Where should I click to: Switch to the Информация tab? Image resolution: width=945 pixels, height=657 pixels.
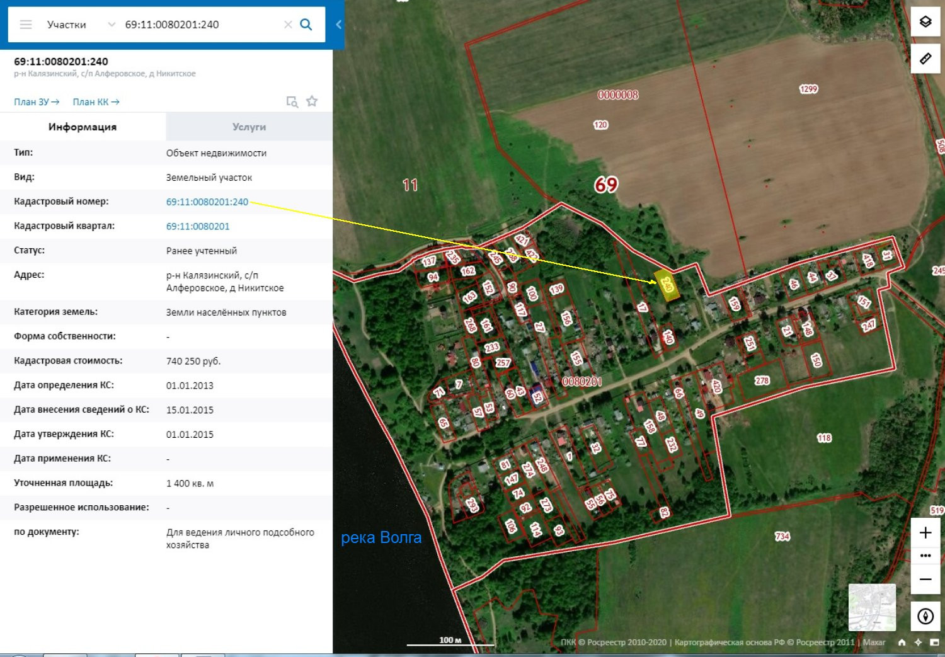(83, 127)
